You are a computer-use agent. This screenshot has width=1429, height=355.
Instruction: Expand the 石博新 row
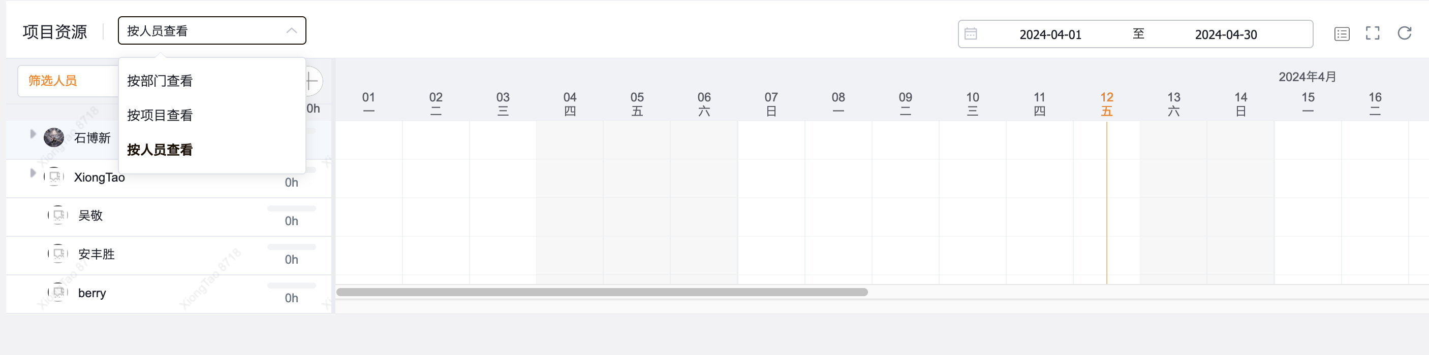coord(33,134)
